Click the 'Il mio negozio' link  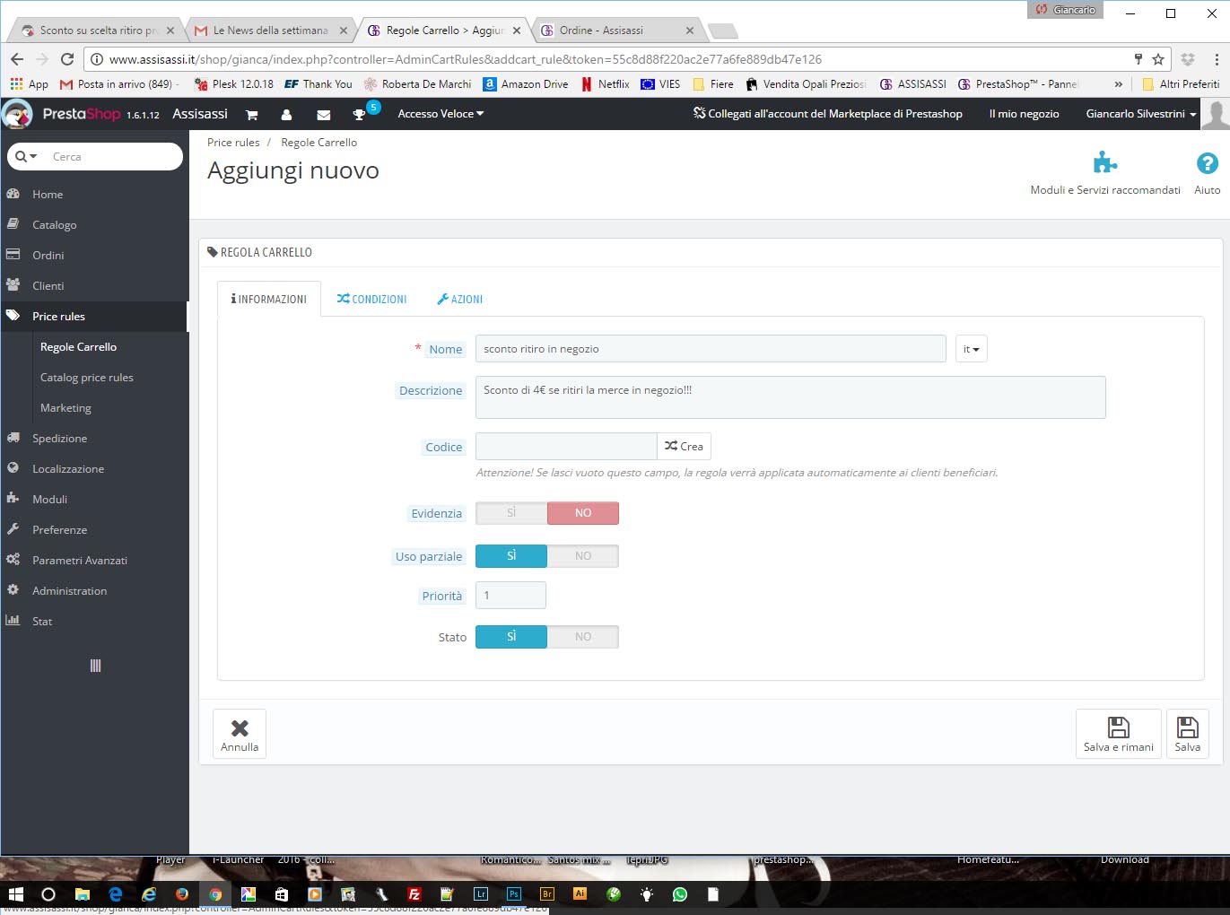(x=1024, y=114)
